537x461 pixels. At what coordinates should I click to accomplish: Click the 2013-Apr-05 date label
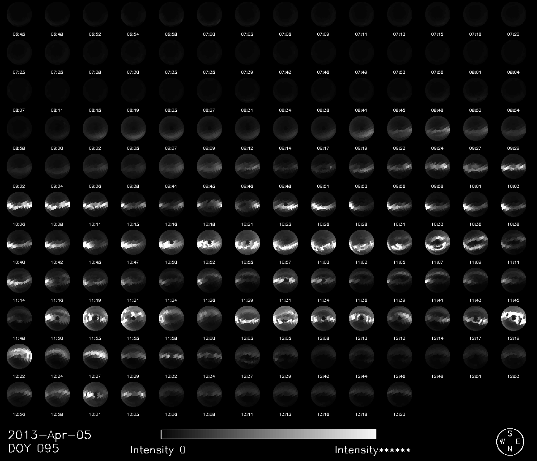[x=50, y=435]
